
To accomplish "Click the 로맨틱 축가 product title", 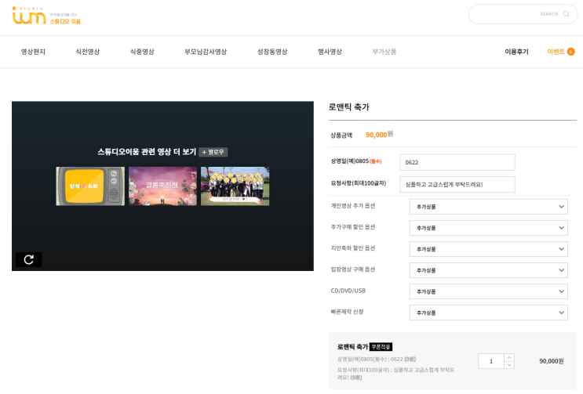I will pos(348,107).
